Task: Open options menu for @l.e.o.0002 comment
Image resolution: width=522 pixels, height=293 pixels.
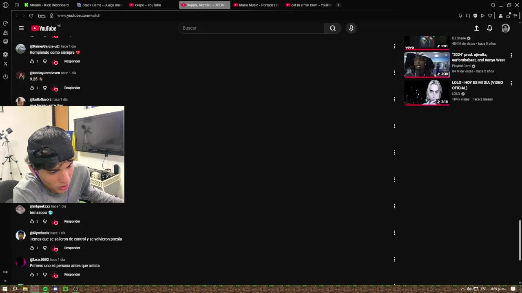Action: click(x=394, y=259)
